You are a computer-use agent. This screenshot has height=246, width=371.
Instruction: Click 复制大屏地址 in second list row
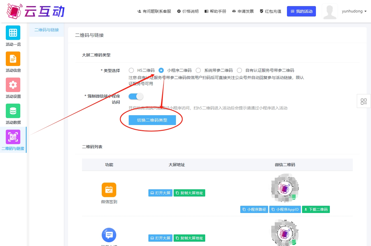(189, 238)
